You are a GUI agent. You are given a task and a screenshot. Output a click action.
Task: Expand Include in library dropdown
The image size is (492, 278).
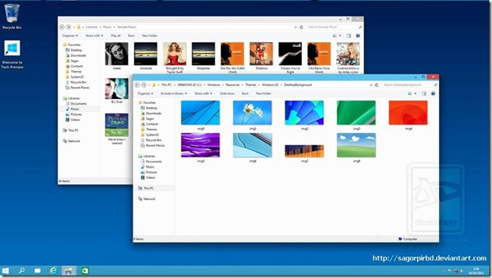[173, 94]
